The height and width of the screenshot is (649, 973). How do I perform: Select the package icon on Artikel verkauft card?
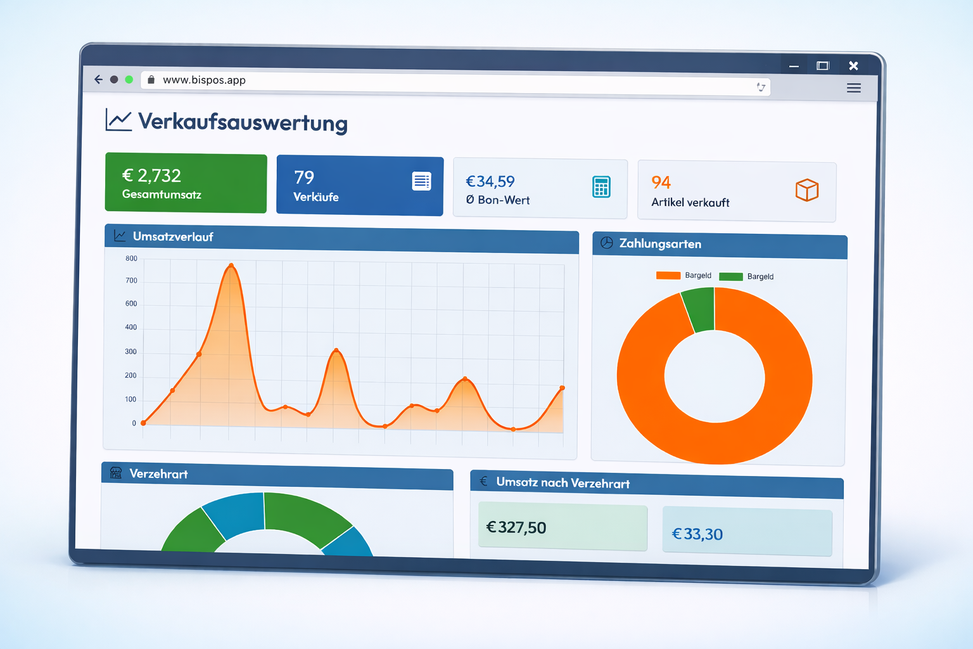point(807,190)
